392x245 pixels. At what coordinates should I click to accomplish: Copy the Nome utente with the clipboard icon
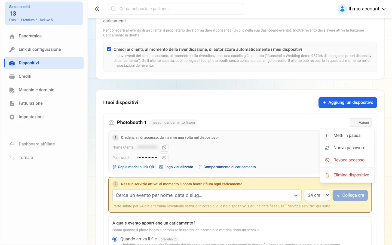pos(164,147)
